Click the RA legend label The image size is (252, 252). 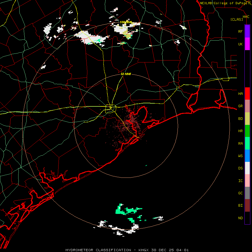[x=240, y=144]
